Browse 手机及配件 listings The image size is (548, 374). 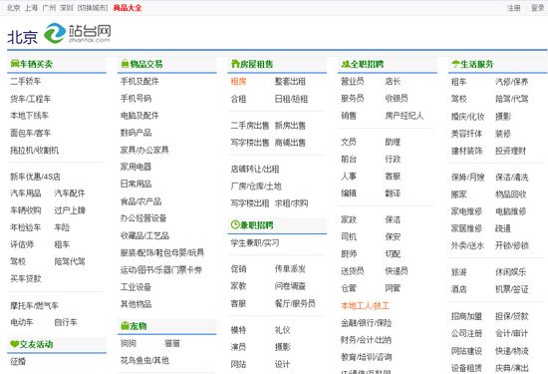click(x=139, y=81)
